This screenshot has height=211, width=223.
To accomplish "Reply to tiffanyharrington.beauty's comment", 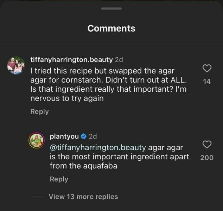I will coord(39,111).
